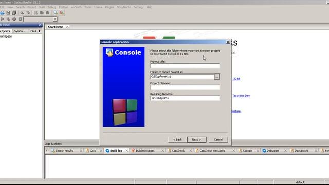329x185 pixels.
Task: Open the Tools menu
Action: 88,7
